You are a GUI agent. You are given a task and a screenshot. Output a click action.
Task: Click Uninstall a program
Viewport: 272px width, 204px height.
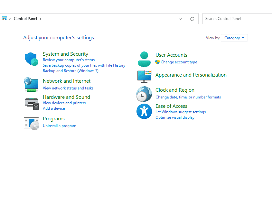60,126
